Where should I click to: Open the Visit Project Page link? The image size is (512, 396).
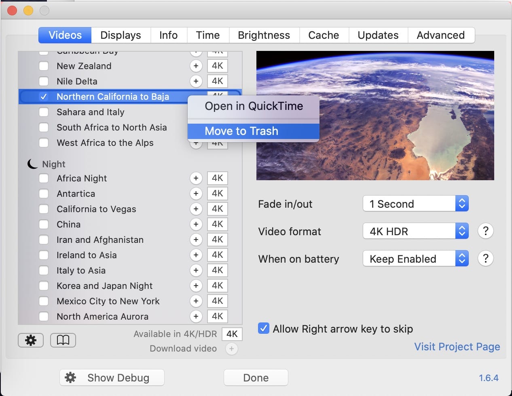(x=457, y=347)
